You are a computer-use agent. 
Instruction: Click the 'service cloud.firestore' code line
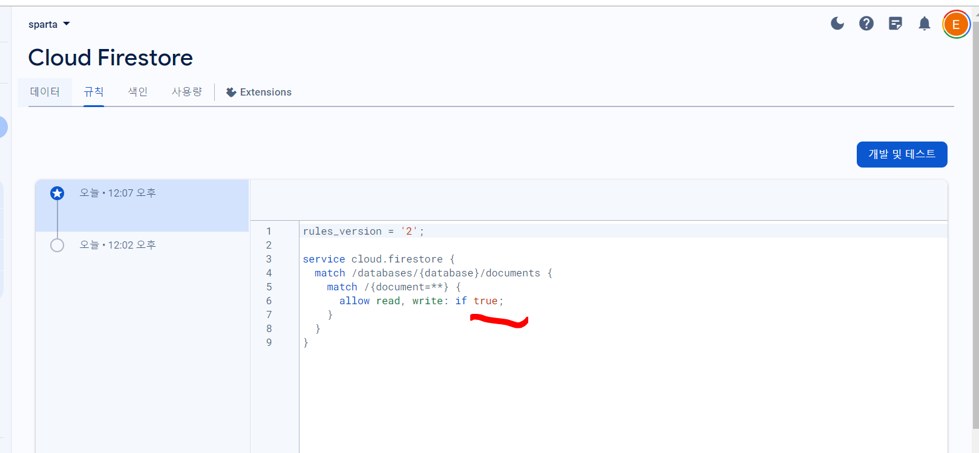click(x=379, y=259)
